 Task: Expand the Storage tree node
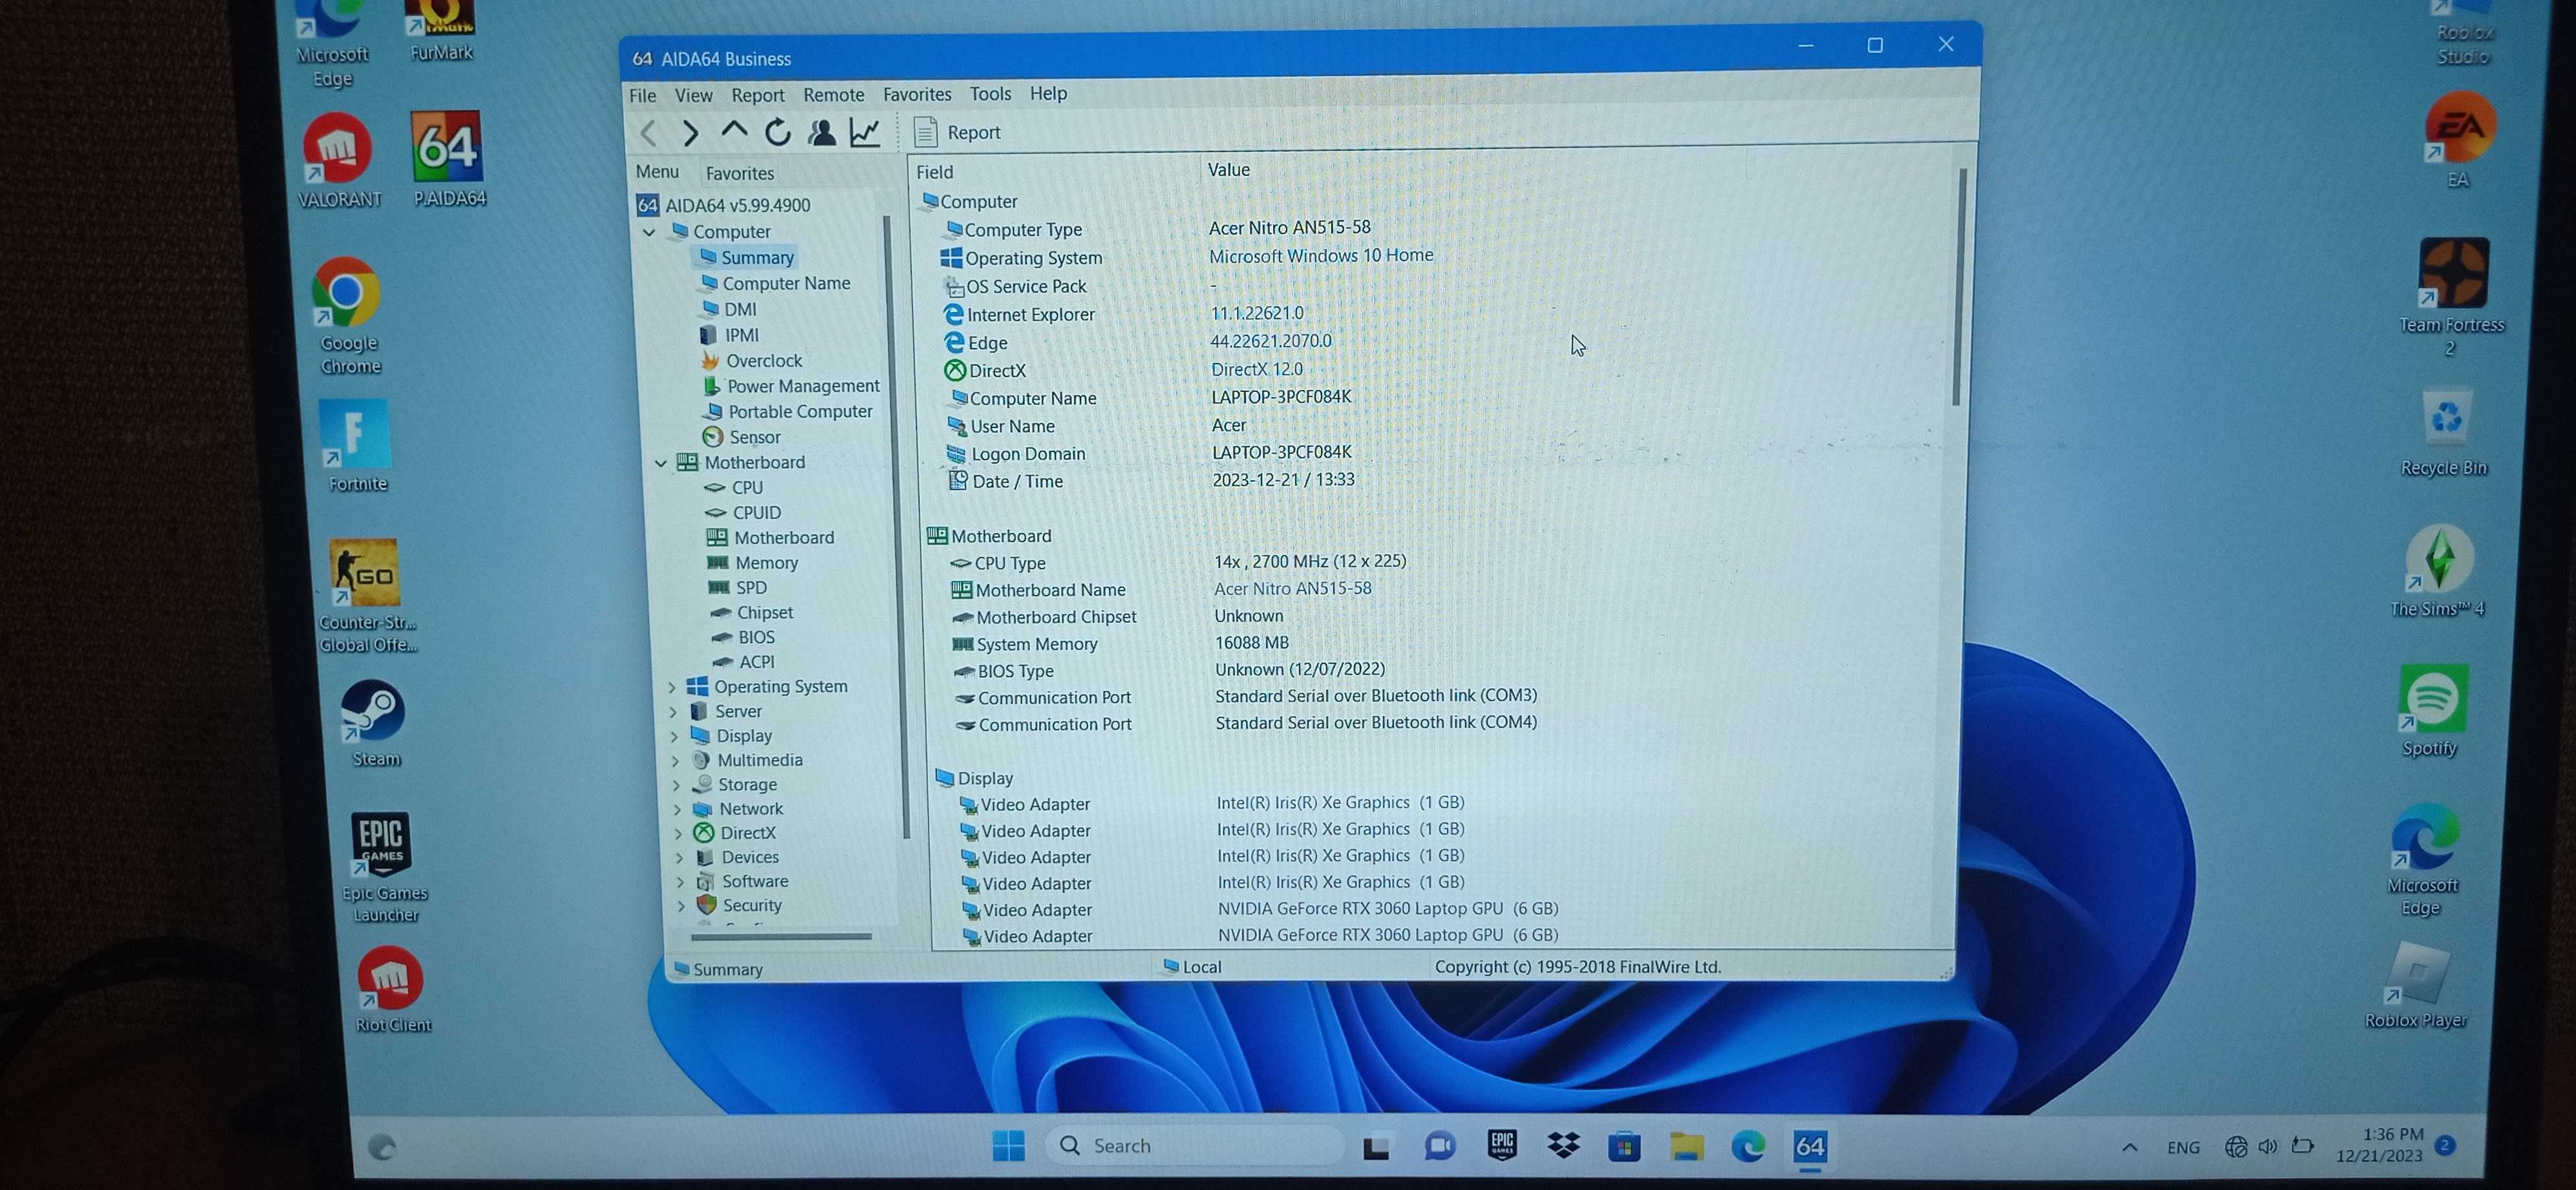(x=676, y=785)
